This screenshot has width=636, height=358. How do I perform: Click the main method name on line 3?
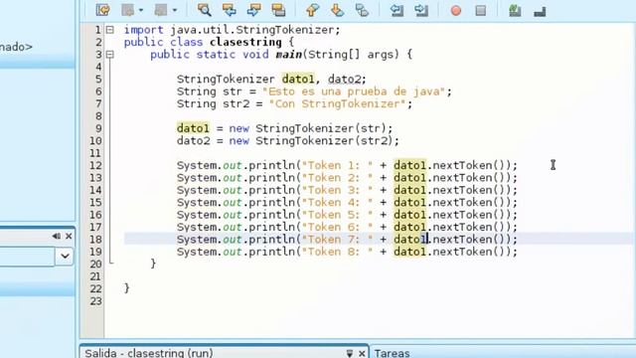tap(289, 55)
